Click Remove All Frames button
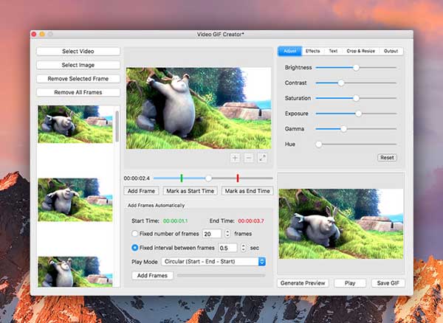 click(x=78, y=92)
